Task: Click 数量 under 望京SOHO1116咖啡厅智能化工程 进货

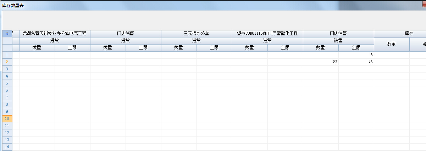Action: tap(250, 48)
